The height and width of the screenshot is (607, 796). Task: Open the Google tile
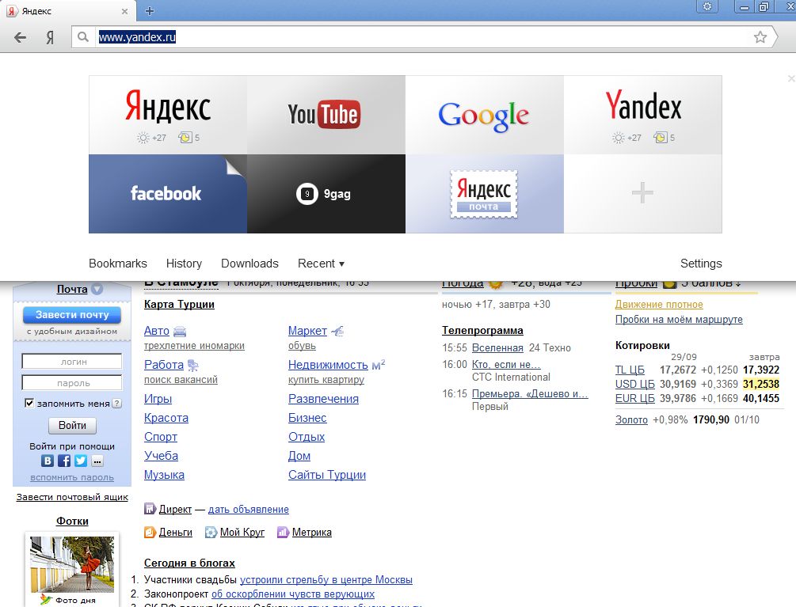click(x=485, y=115)
